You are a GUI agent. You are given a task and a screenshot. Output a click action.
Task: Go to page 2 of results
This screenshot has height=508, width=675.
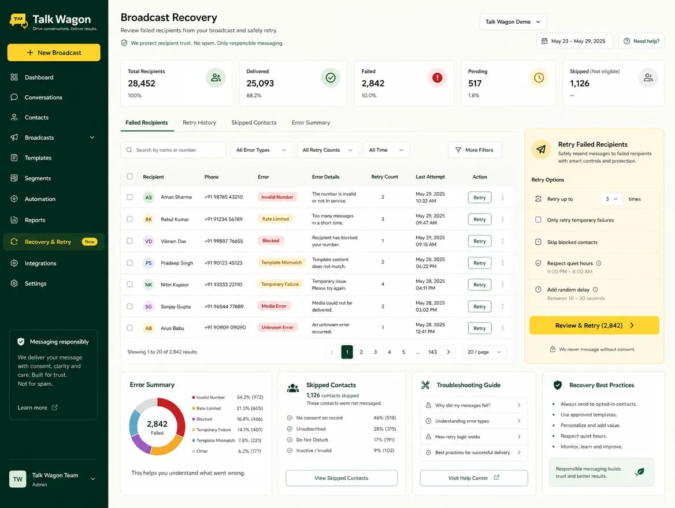(361, 352)
